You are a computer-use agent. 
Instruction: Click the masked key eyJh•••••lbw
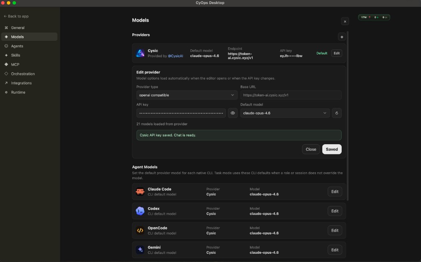click(291, 56)
